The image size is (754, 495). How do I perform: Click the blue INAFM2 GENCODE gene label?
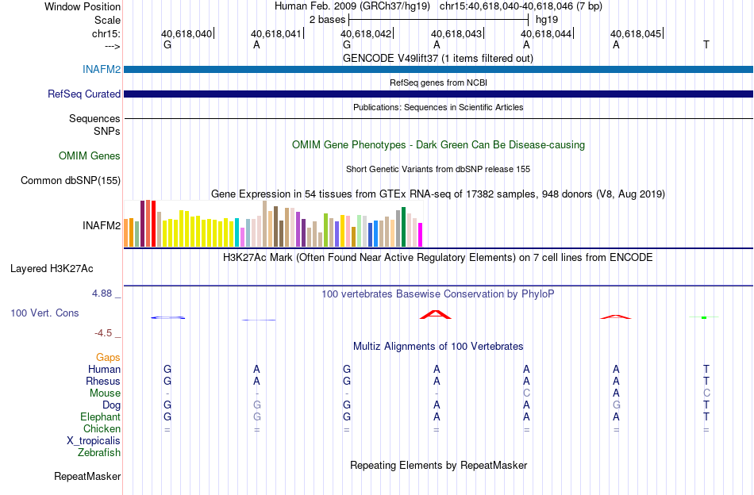click(x=102, y=69)
